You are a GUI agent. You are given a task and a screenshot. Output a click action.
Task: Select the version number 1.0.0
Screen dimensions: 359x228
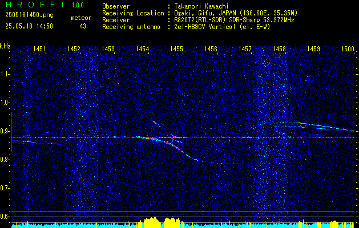[78, 5]
